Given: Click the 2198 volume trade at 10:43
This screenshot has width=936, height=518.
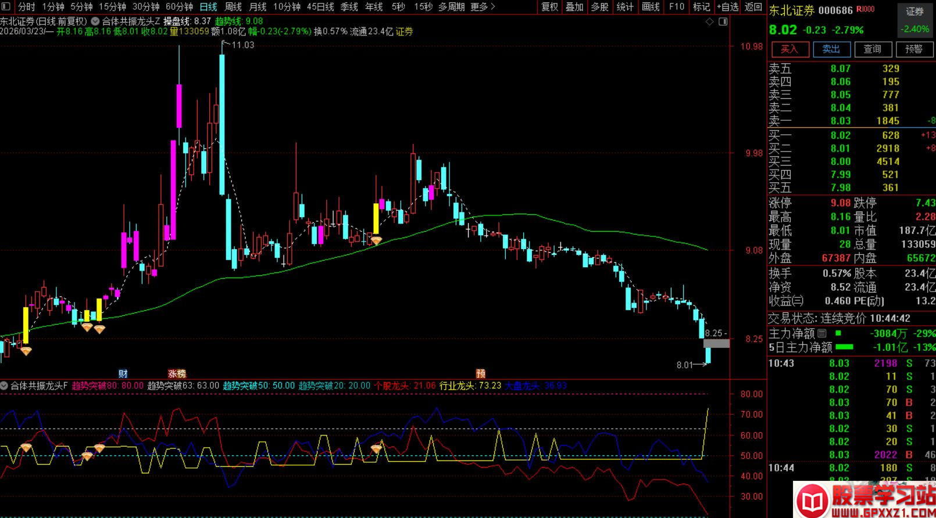Looking at the screenshot, I should (886, 363).
